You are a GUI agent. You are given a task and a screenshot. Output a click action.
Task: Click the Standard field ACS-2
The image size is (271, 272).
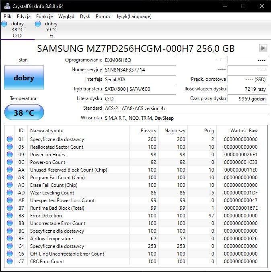point(186,108)
